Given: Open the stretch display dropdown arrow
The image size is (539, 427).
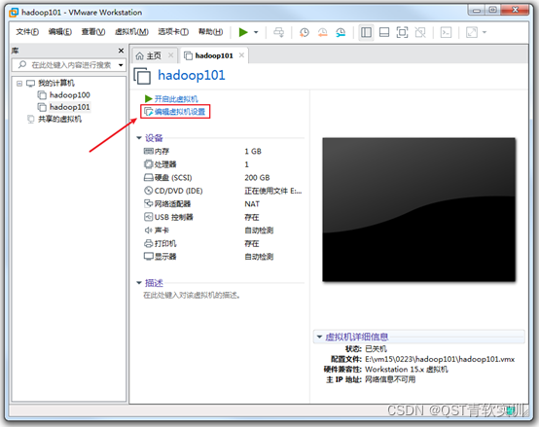Looking at the screenshot, I should click(485, 32).
